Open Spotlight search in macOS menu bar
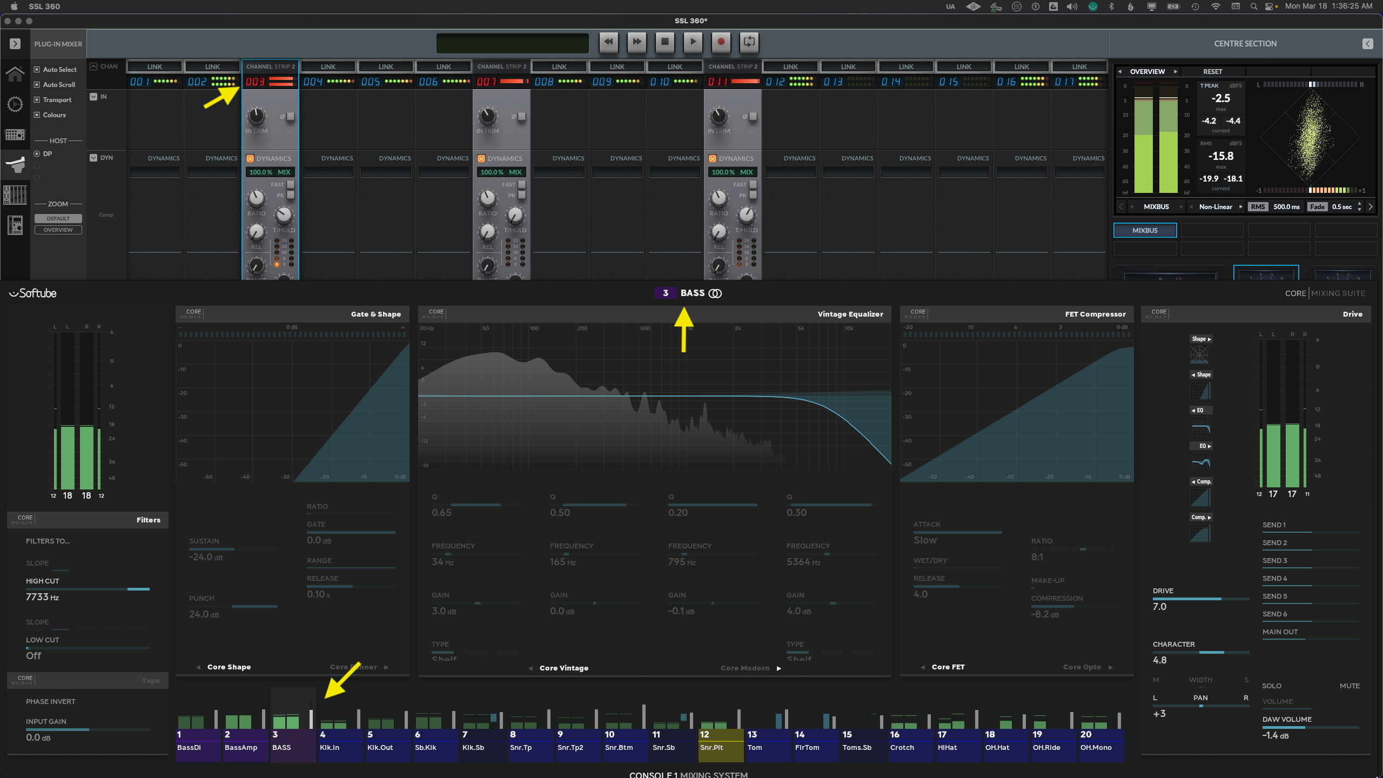Image resolution: width=1383 pixels, height=778 pixels. (x=1253, y=6)
